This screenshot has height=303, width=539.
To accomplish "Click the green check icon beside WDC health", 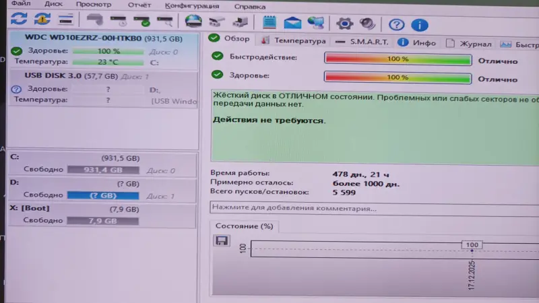I will [16, 51].
